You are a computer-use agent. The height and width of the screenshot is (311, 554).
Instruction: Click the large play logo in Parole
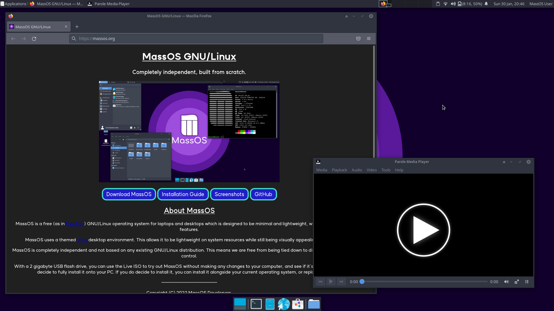click(x=423, y=230)
